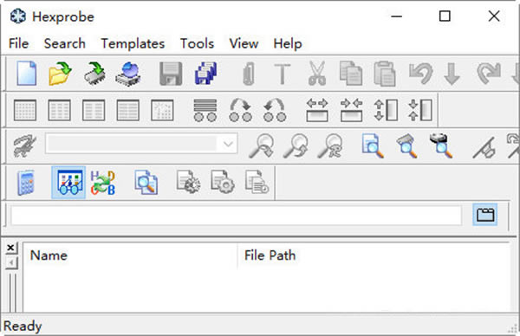520x336 pixels.
Task: Click magnifier with tangled arrows icon
Action: (x=330, y=145)
